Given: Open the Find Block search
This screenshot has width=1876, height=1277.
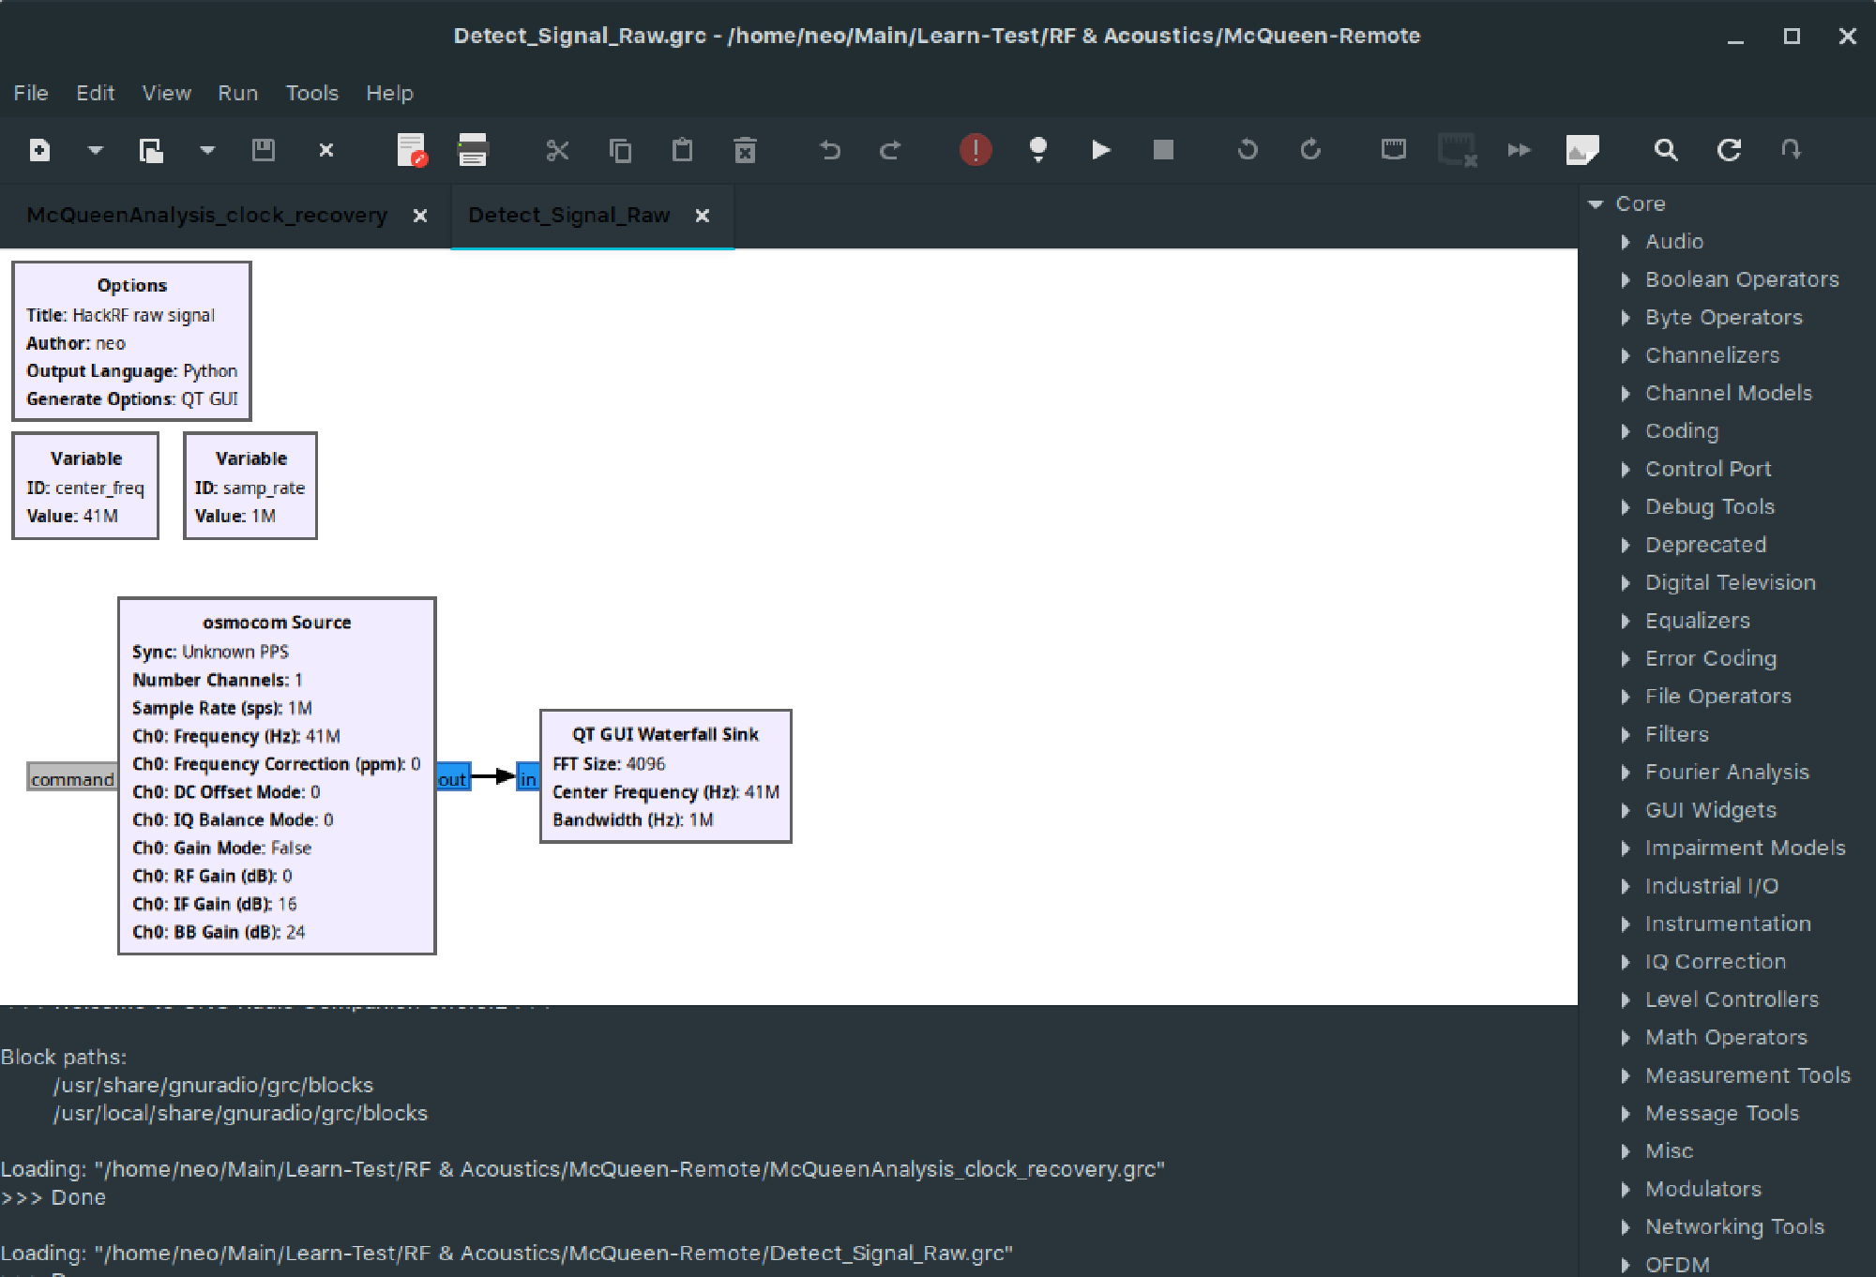Looking at the screenshot, I should [1665, 150].
